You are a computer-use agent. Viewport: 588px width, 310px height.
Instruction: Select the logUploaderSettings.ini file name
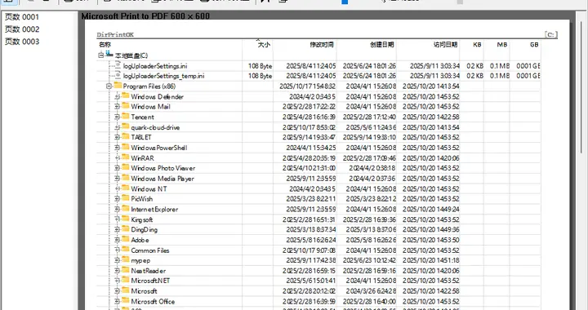click(155, 66)
